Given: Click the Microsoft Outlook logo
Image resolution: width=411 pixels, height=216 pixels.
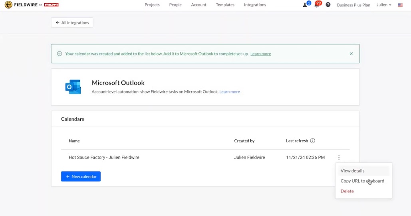Looking at the screenshot, I should [x=73, y=87].
